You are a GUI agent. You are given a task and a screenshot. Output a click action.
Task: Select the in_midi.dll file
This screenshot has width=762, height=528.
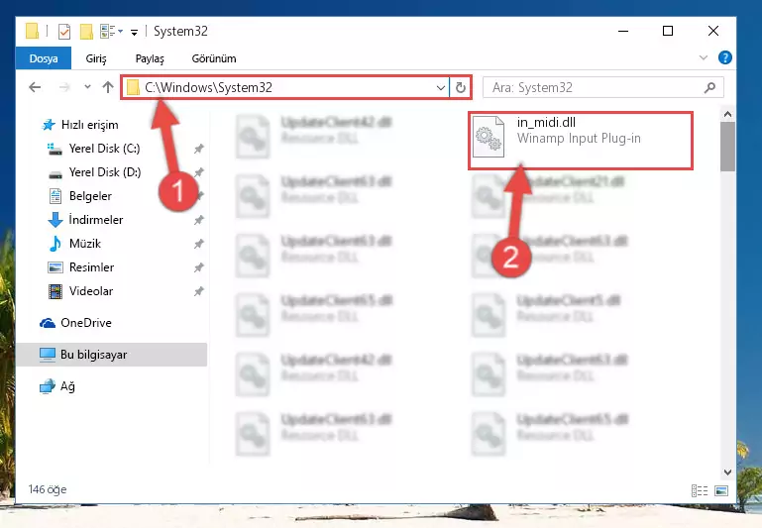pos(581,141)
